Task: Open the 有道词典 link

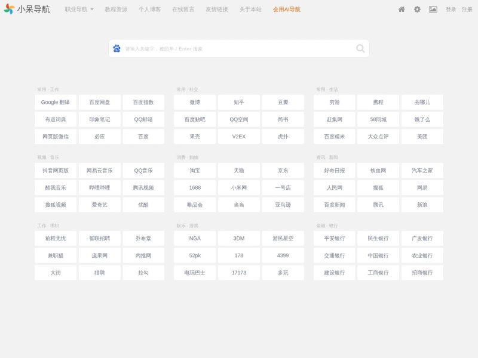Action: coord(56,119)
